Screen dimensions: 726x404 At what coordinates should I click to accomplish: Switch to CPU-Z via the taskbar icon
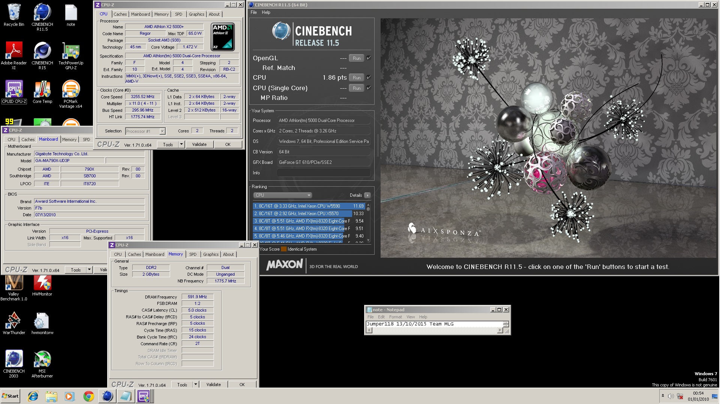pos(144,396)
